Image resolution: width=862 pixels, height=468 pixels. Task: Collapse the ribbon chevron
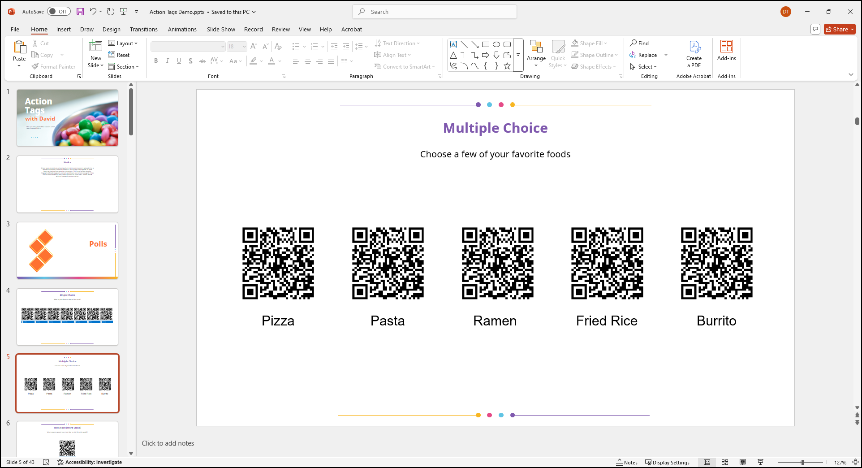click(x=851, y=74)
